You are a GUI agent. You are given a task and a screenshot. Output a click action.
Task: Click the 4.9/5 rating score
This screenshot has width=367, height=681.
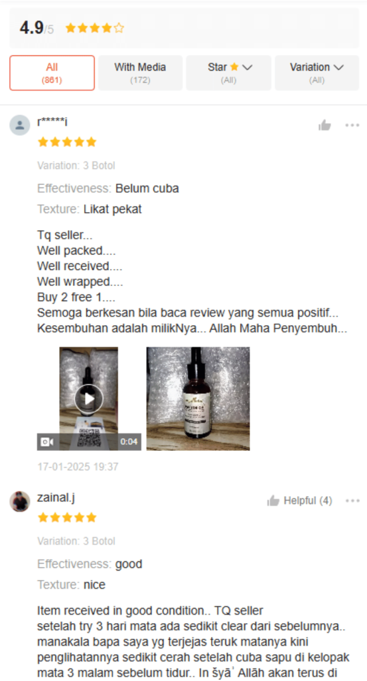[x=37, y=29]
